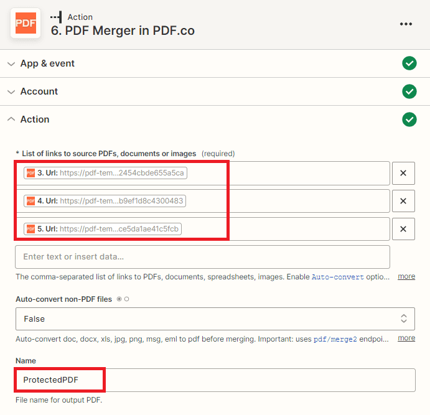Remove the 4. Url source link row
Image resolution: width=430 pixels, height=415 pixels.
coord(403,201)
